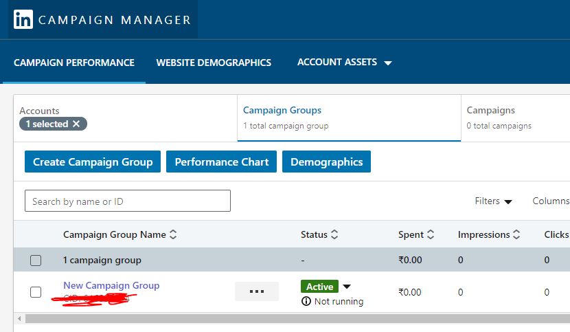Screen dimensions: 570x332
Task: Open the Filters dropdown
Action: [493, 201]
